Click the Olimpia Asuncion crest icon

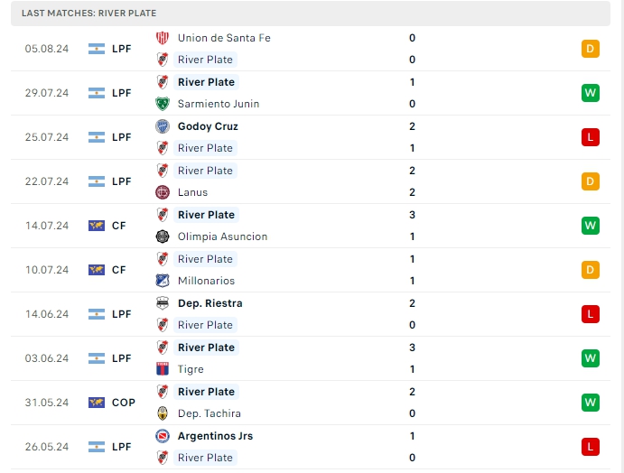coord(163,236)
